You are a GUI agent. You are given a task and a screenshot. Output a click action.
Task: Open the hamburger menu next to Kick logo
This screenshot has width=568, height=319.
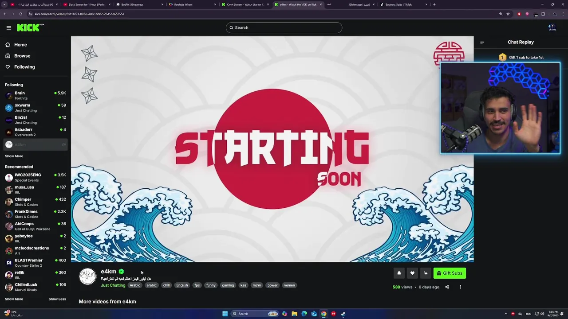(x=8, y=27)
